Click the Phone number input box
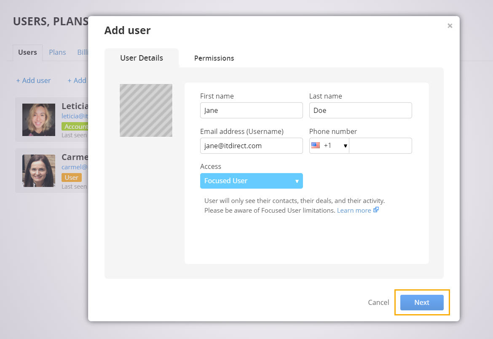493x339 pixels. pos(380,146)
